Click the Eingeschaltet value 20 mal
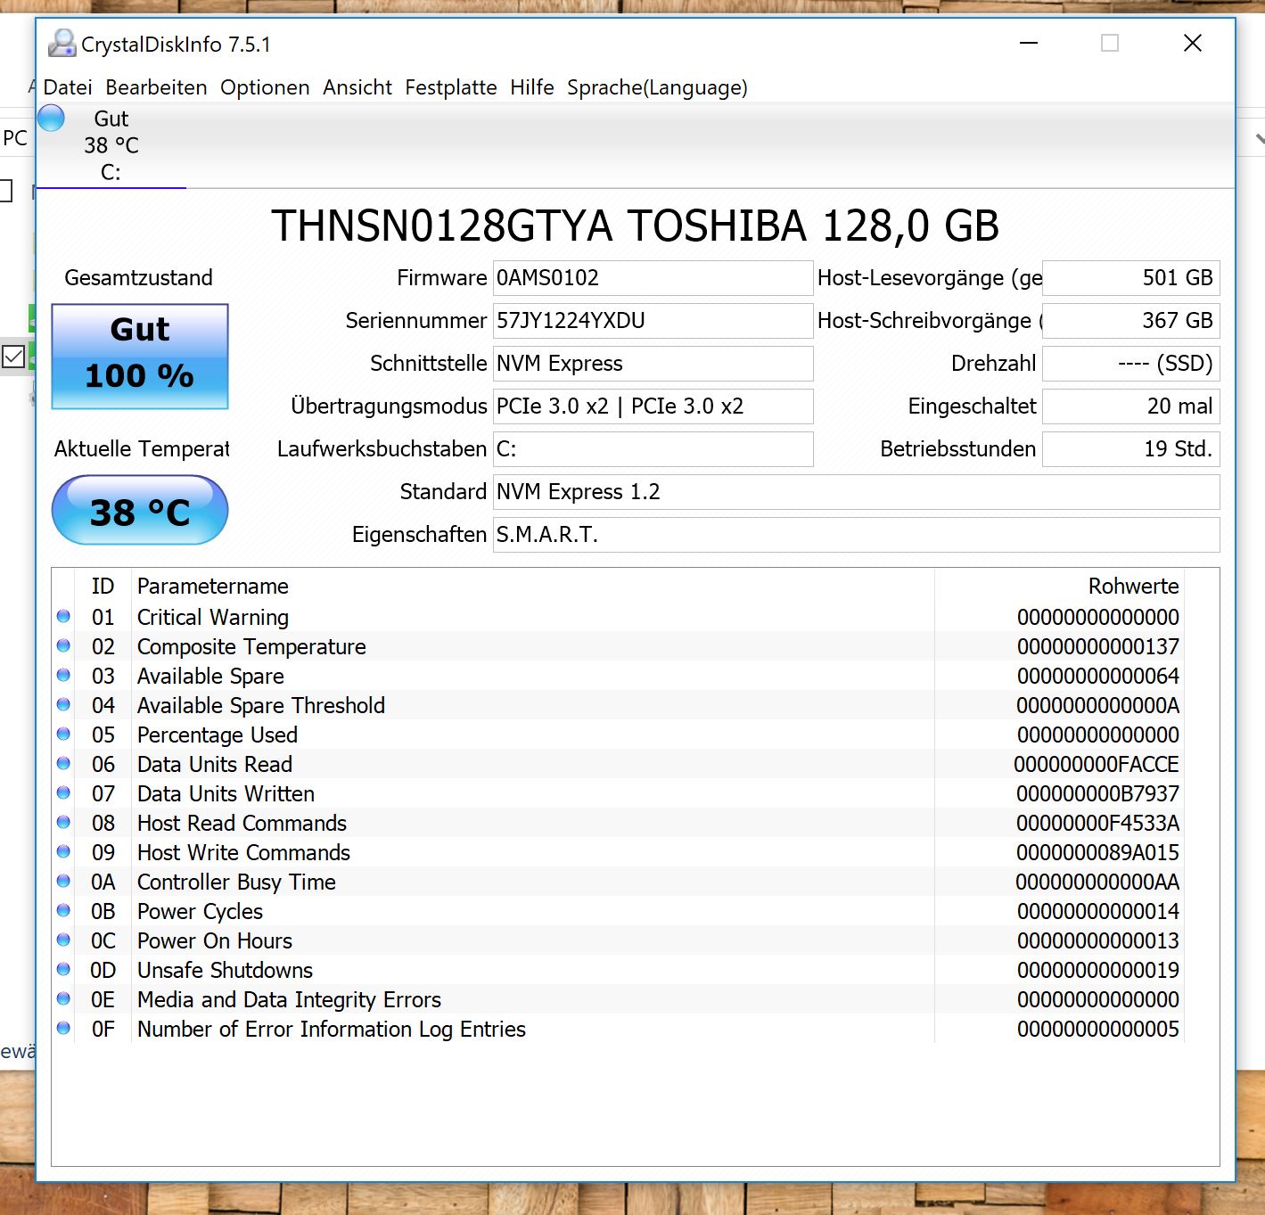 click(1131, 406)
